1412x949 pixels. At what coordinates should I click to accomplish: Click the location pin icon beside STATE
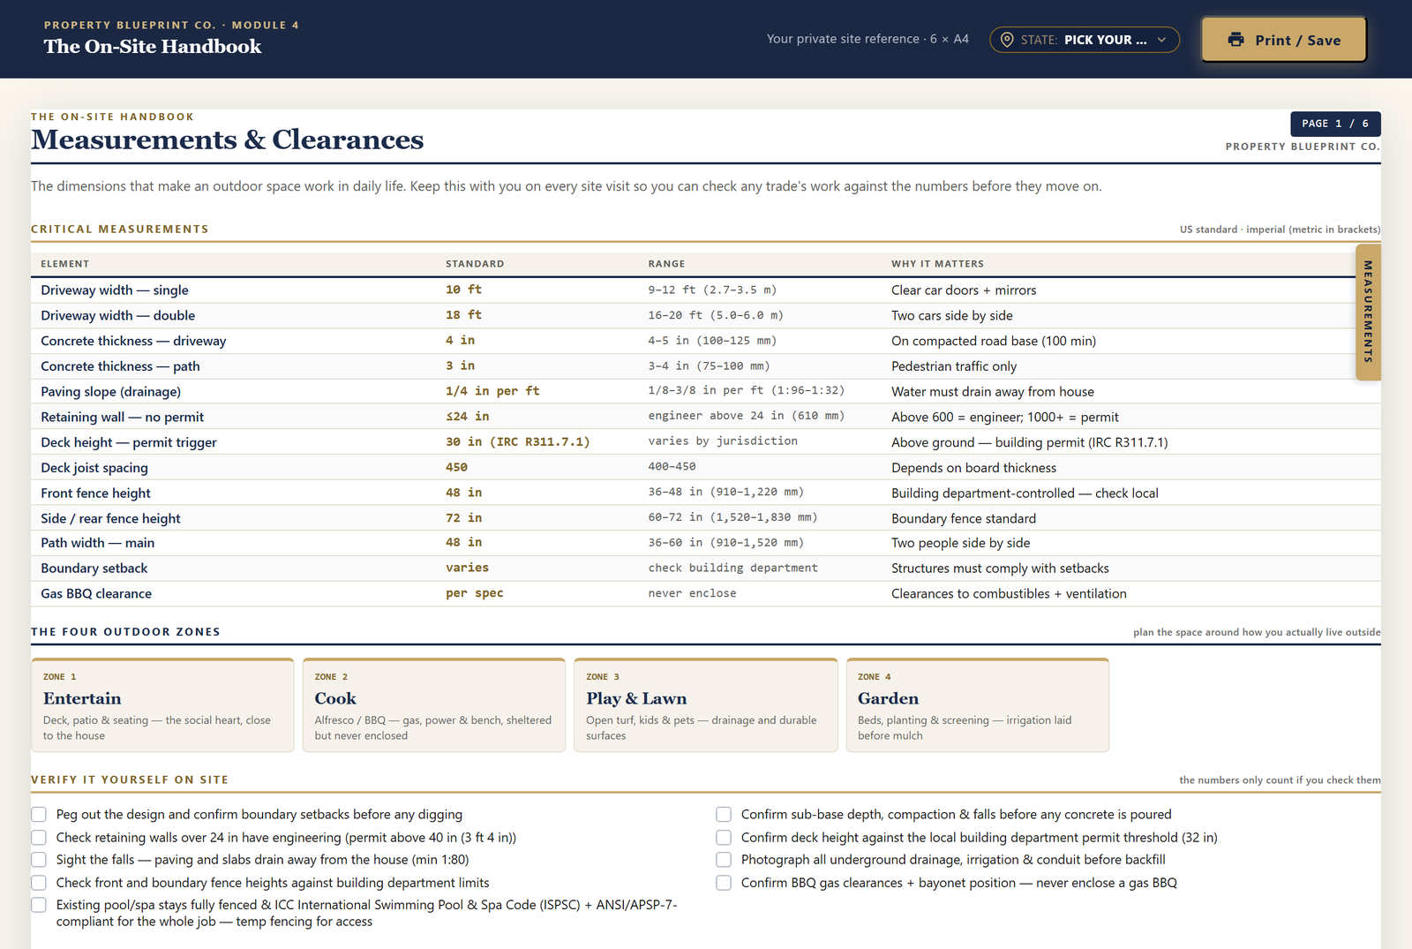tap(1006, 40)
